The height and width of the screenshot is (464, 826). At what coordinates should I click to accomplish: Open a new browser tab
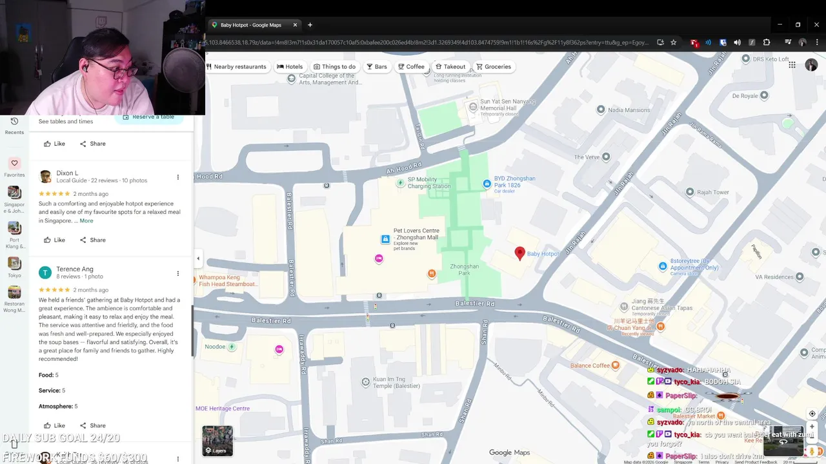[310, 25]
